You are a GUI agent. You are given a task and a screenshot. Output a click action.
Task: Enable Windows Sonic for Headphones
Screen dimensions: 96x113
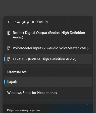48,93
